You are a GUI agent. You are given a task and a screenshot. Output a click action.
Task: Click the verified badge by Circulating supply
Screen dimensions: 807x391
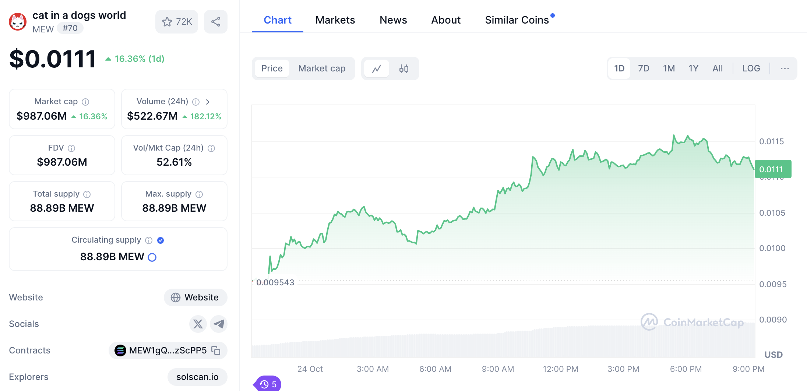coord(161,240)
